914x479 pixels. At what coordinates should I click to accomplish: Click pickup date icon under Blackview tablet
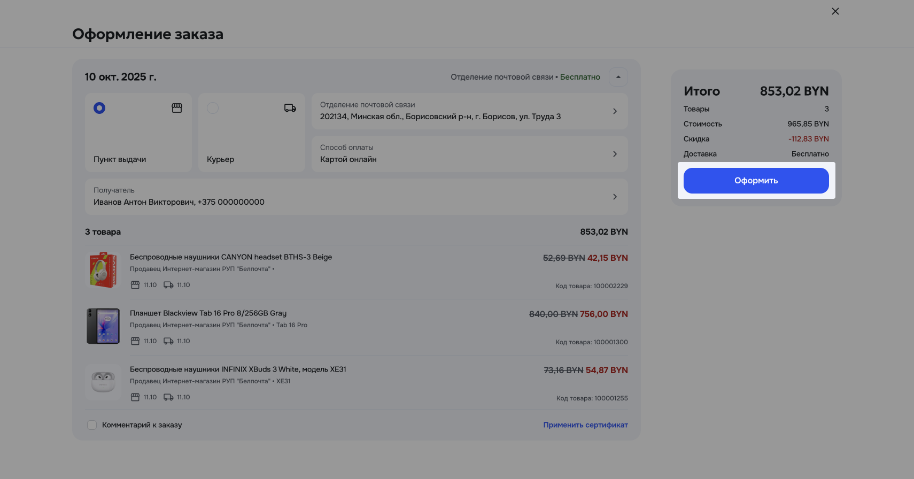point(135,341)
